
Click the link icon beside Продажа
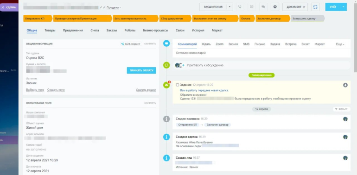click(x=104, y=7)
